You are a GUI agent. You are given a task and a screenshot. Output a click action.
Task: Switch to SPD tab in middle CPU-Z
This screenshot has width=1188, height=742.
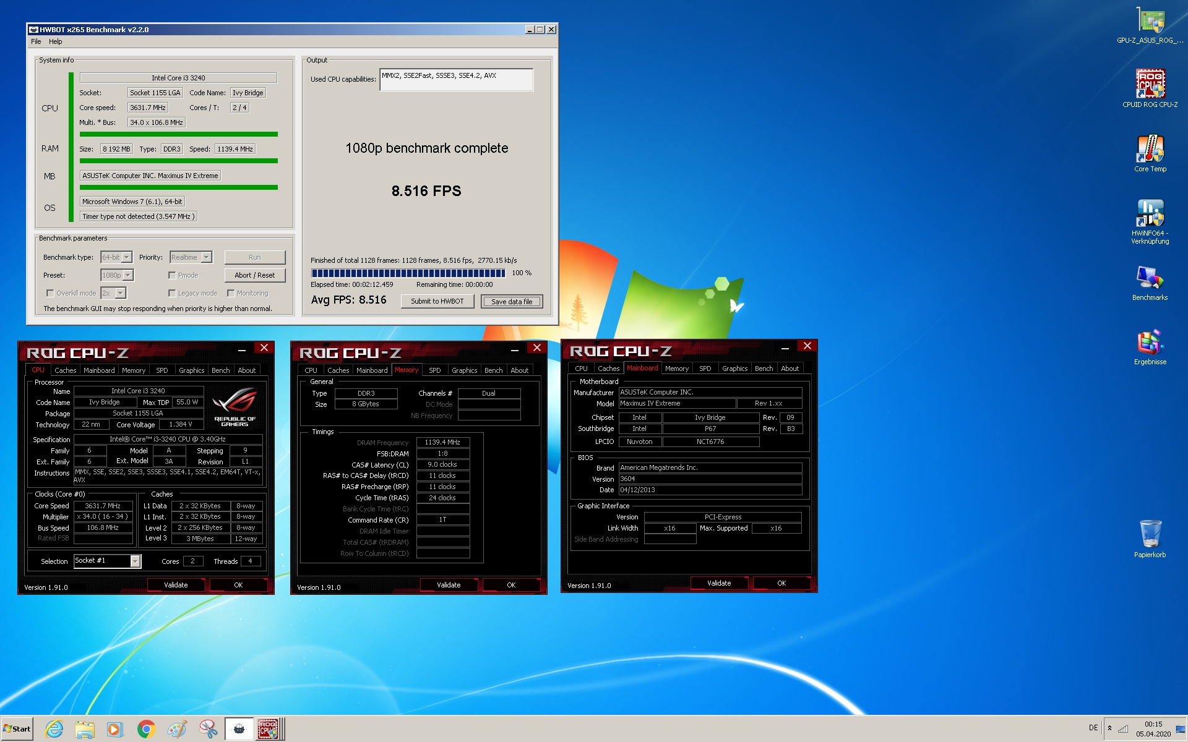click(435, 370)
